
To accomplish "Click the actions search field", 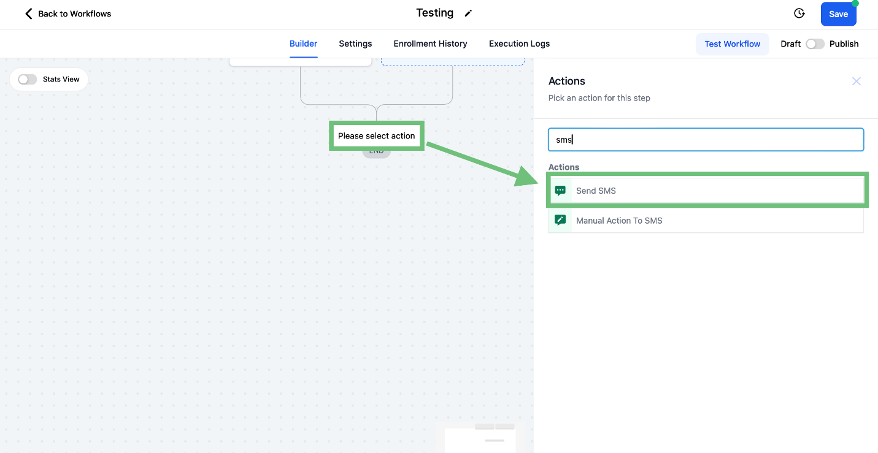I will tap(706, 140).
